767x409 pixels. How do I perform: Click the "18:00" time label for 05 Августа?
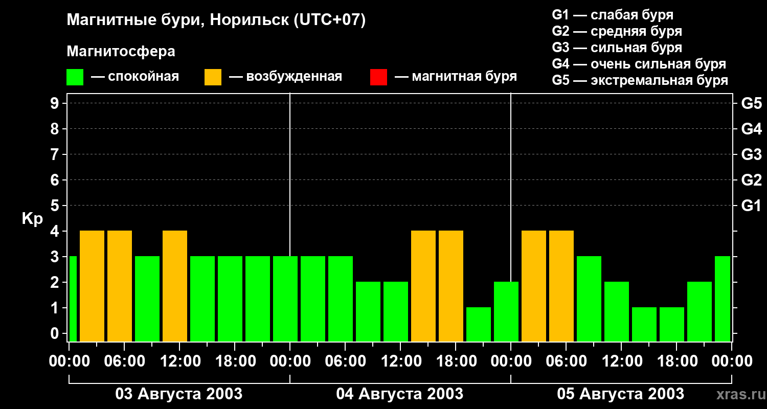click(x=676, y=361)
